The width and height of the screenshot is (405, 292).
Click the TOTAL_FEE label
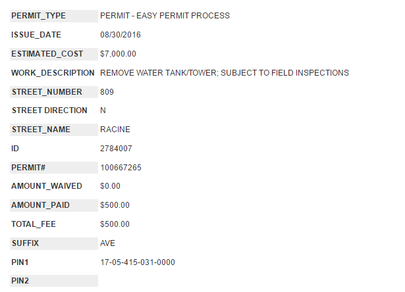(x=34, y=224)
